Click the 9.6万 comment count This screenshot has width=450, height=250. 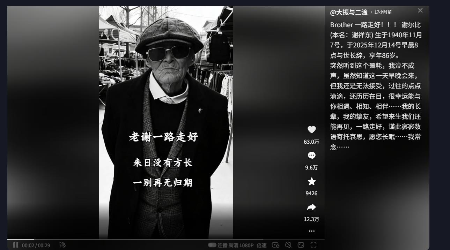coord(311,167)
